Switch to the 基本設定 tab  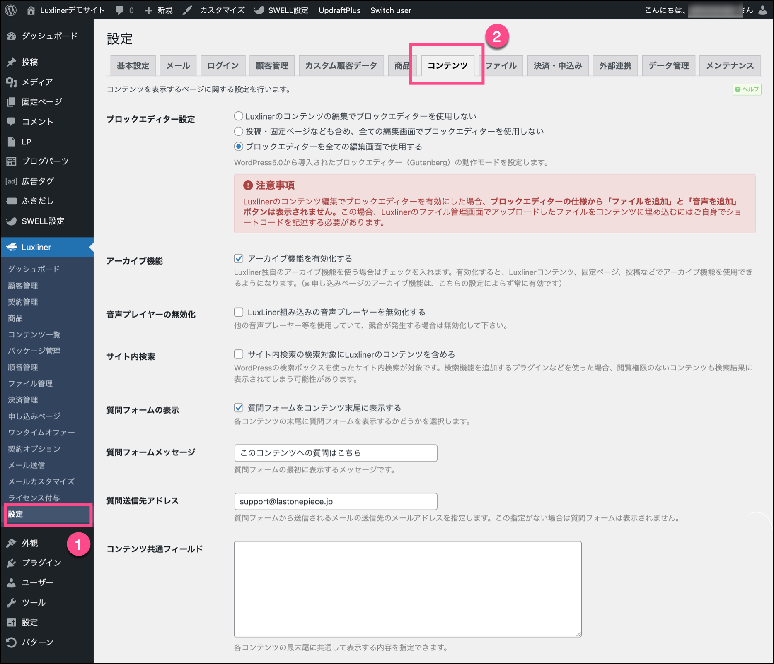pyautogui.click(x=133, y=66)
